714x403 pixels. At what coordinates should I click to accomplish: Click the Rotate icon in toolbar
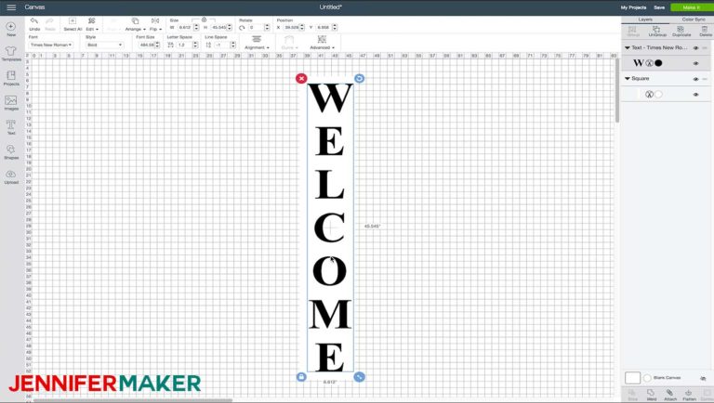(x=242, y=28)
